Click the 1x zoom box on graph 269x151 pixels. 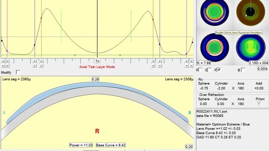click(97, 61)
